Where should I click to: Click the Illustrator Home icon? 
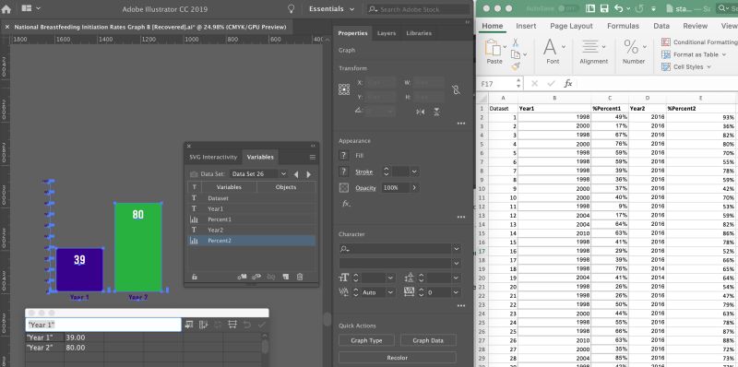coord(6,9)
